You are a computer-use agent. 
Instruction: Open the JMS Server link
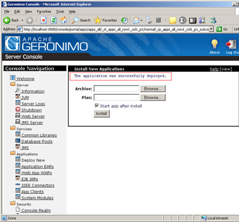[32, 122]
